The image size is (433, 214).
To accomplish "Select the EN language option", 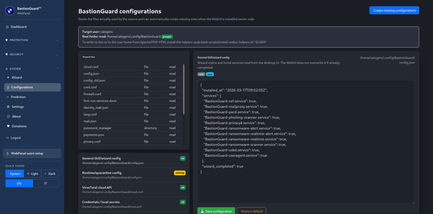I will 19,184.
